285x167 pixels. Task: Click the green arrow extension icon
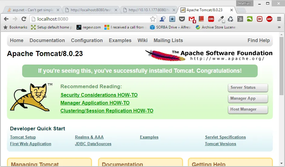point(250,19)
